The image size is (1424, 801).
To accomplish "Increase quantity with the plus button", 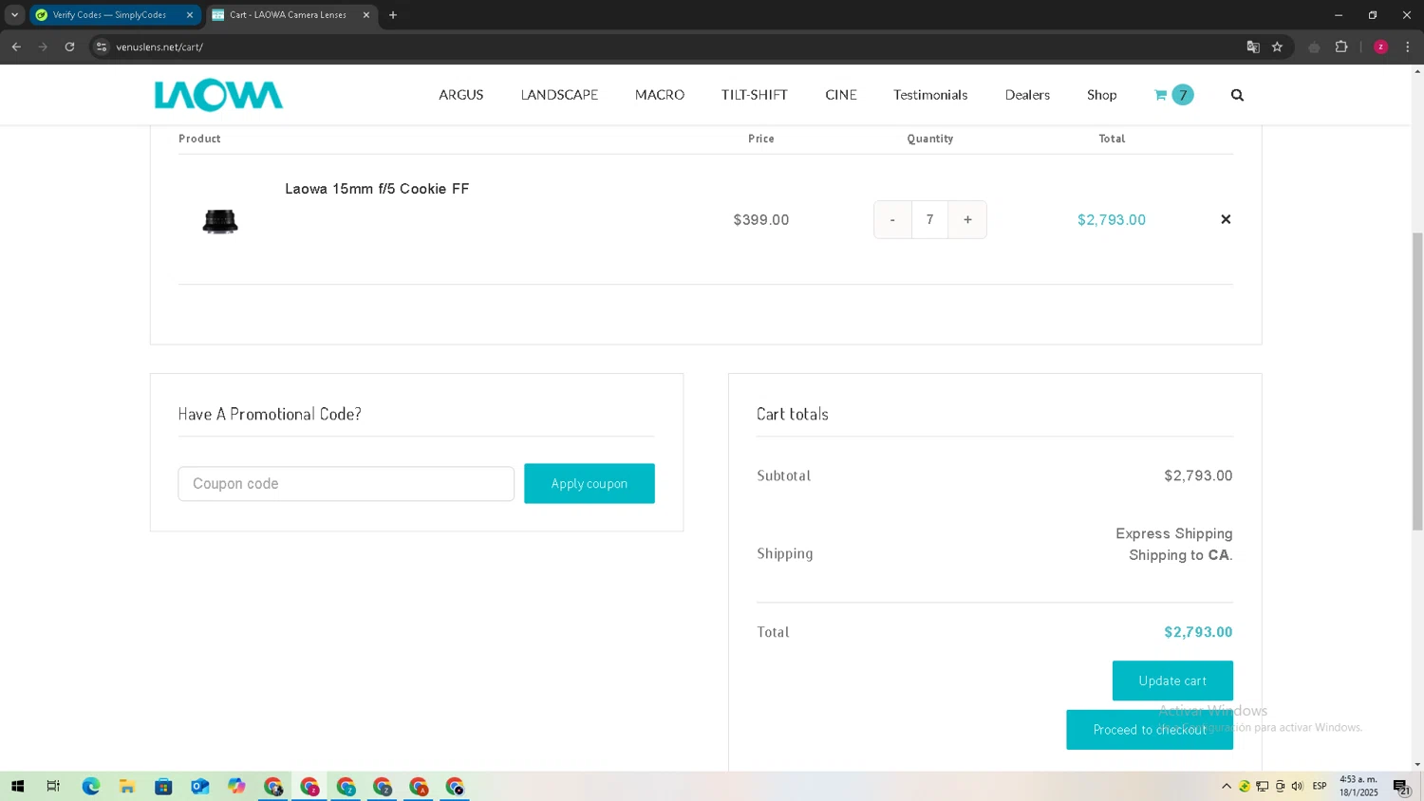I will coord(967,219).
